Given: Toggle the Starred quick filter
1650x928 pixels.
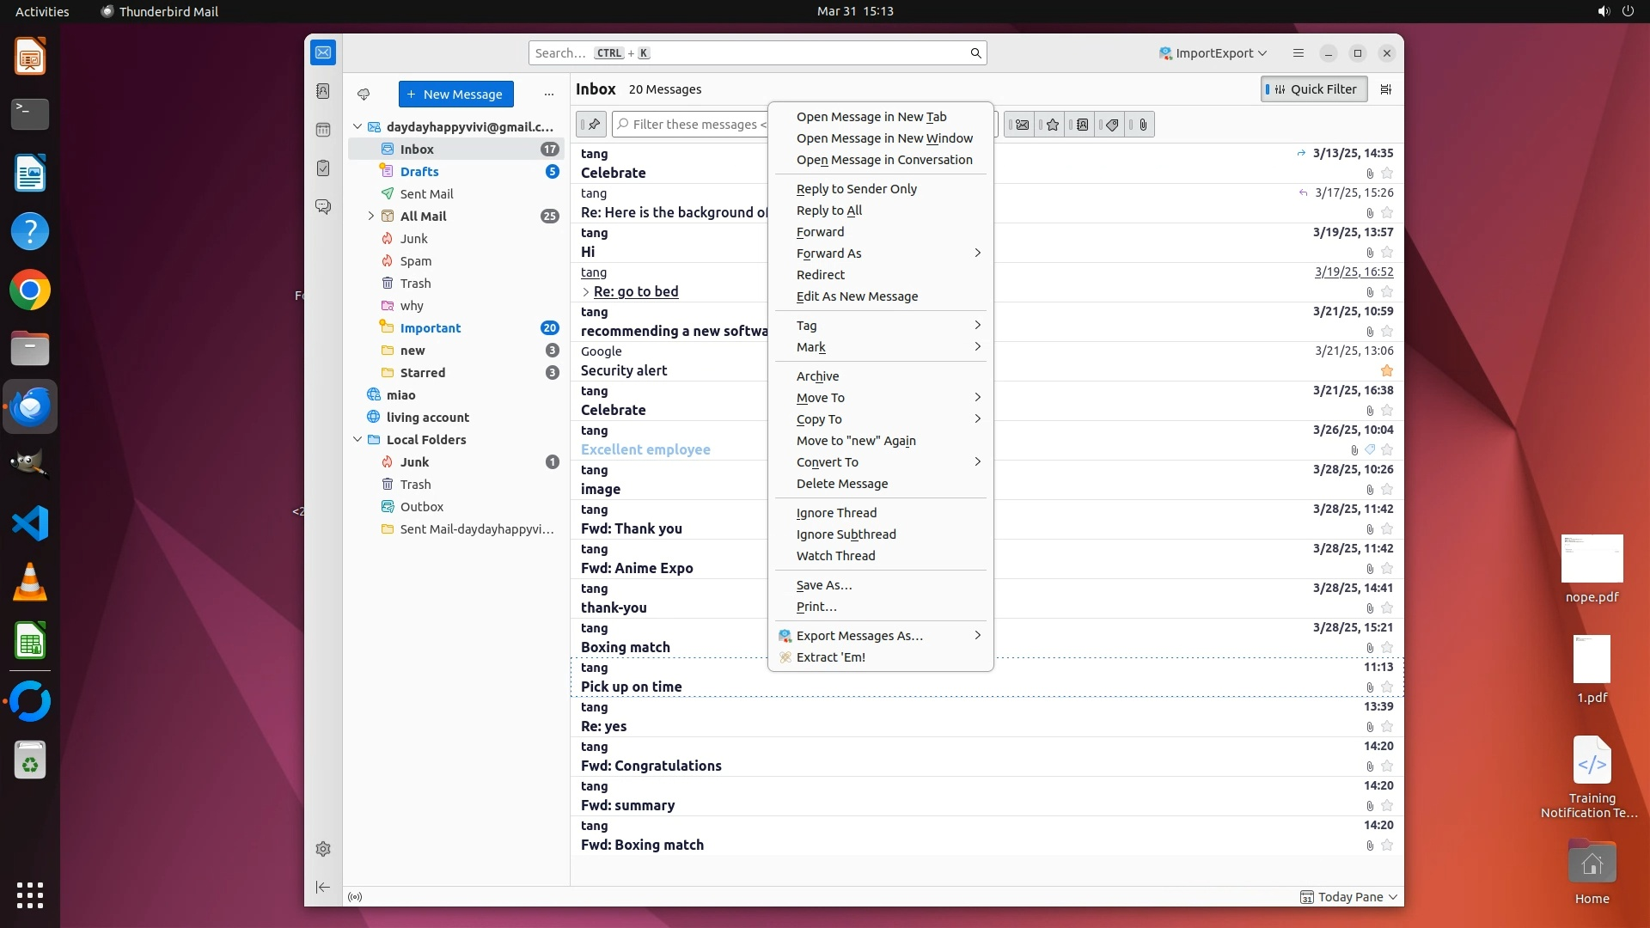Looking at the screenshot, I should (x=1052, y=125).
